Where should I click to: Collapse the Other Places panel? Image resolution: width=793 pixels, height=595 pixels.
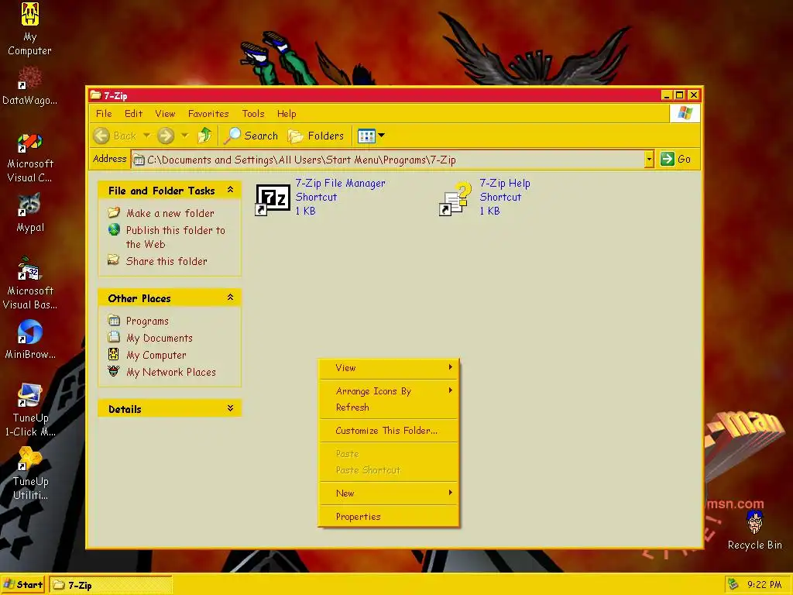pos(230,297)
